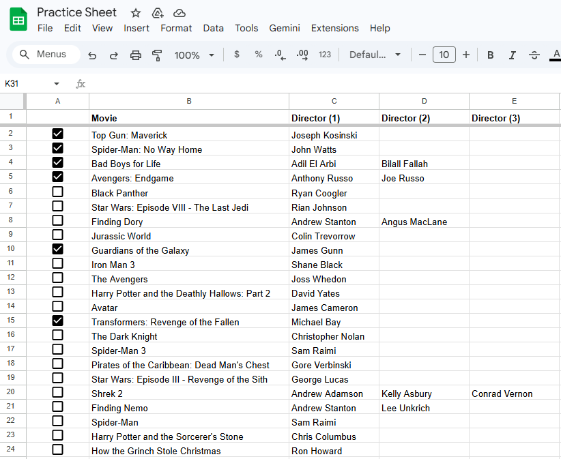Print the spreadsheet
The width and height of the screenshot is (561, 459).
(136, 55)
